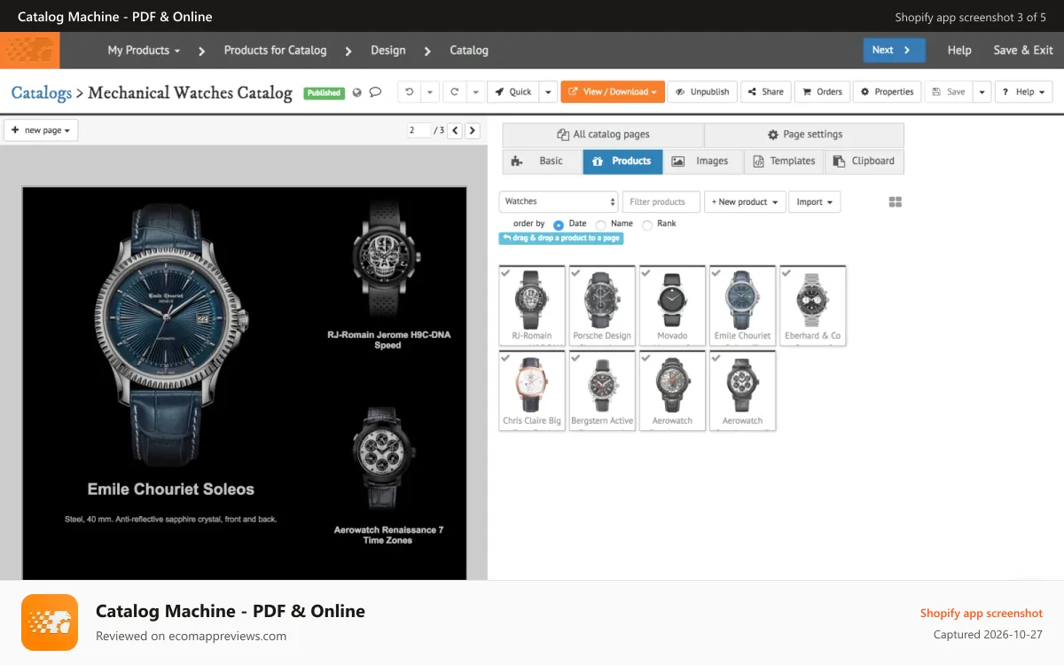Viewport: 1064px width, 665px height.
Task: Toggle checkmark on Eberhard & Co product
Action: [786, 273]
